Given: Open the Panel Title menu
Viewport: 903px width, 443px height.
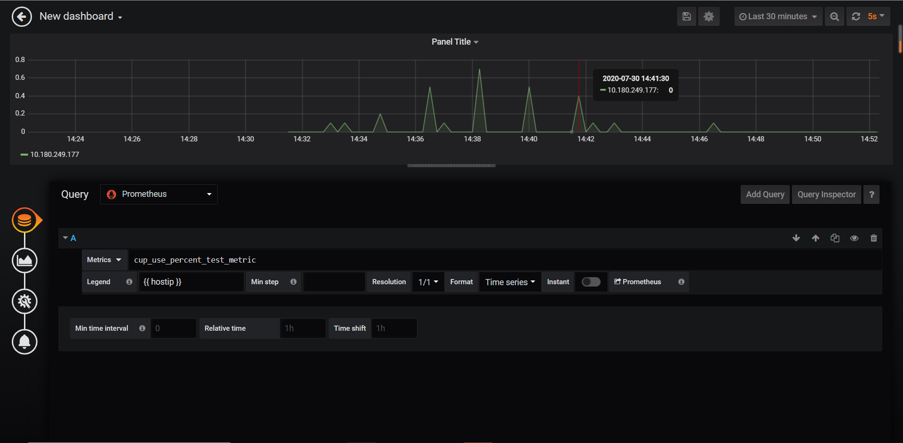Looking at the screenshot, I should [454, 41].
